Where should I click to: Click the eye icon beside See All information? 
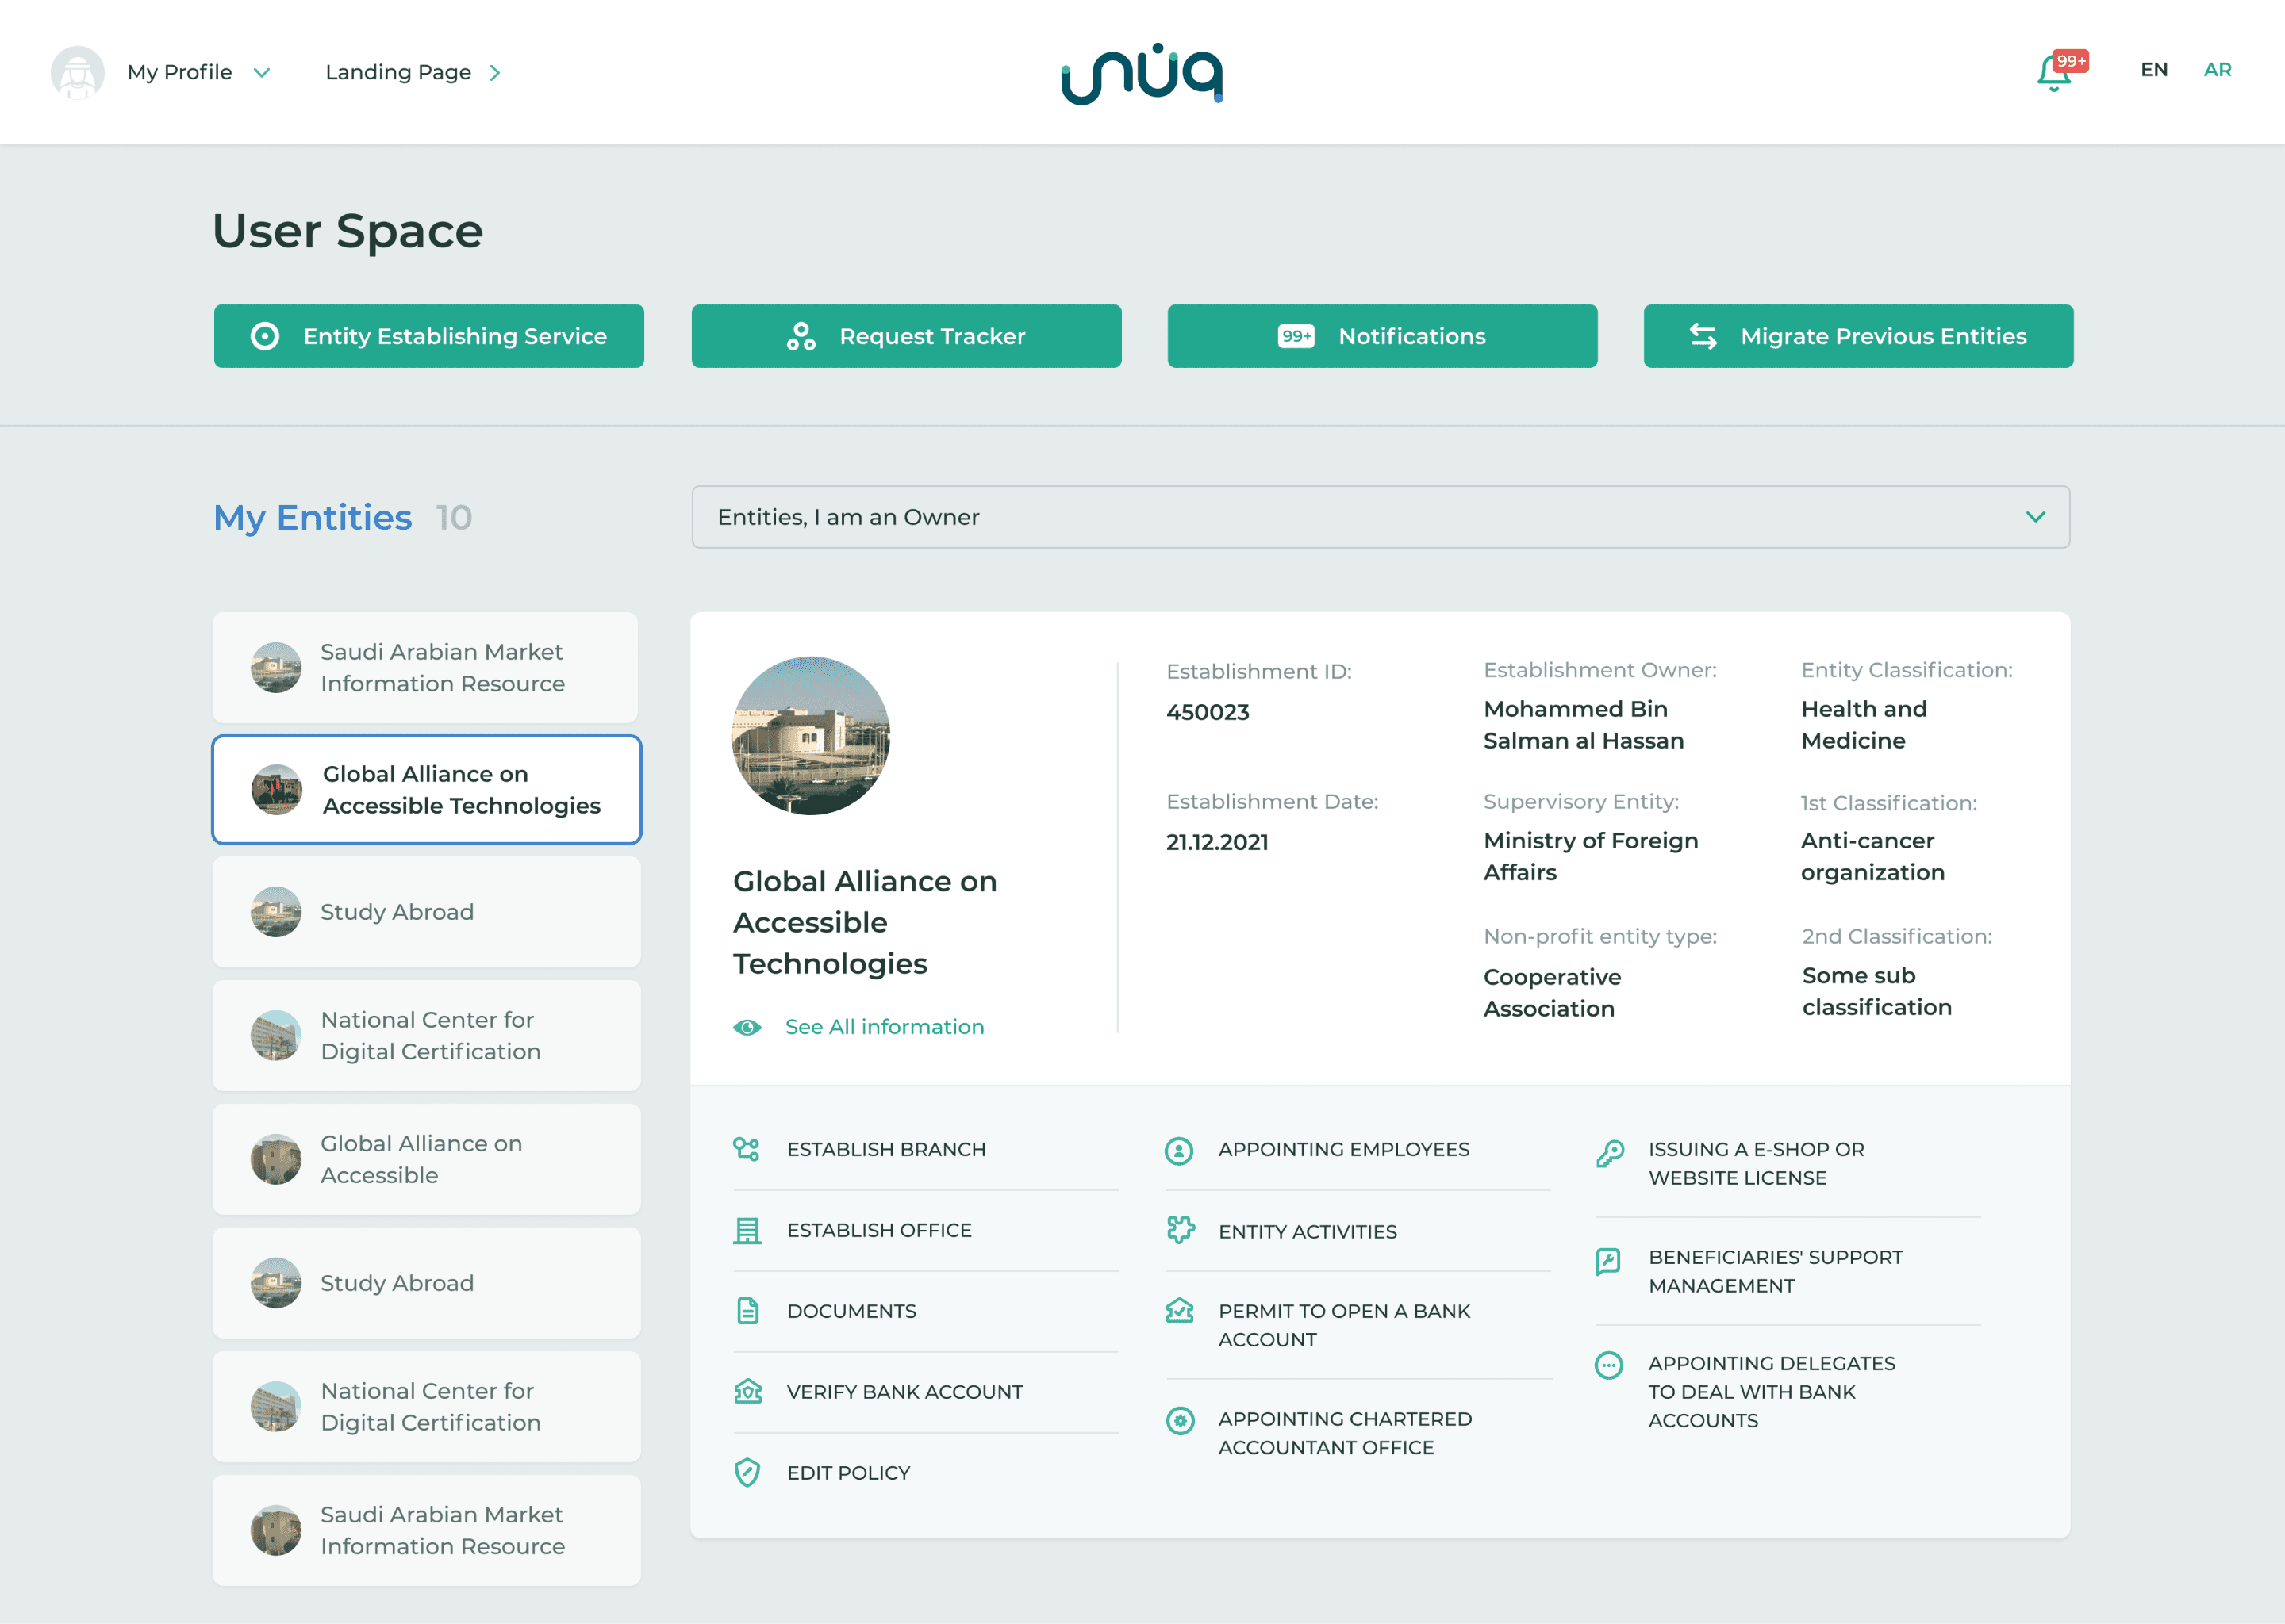tap(747, 1027)
